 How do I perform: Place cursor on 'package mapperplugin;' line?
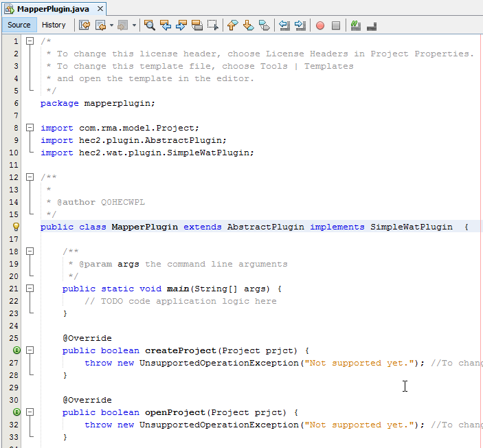point(98,103)
